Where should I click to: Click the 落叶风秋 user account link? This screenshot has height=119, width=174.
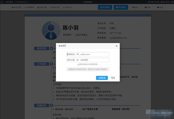[x=165, y=2]
